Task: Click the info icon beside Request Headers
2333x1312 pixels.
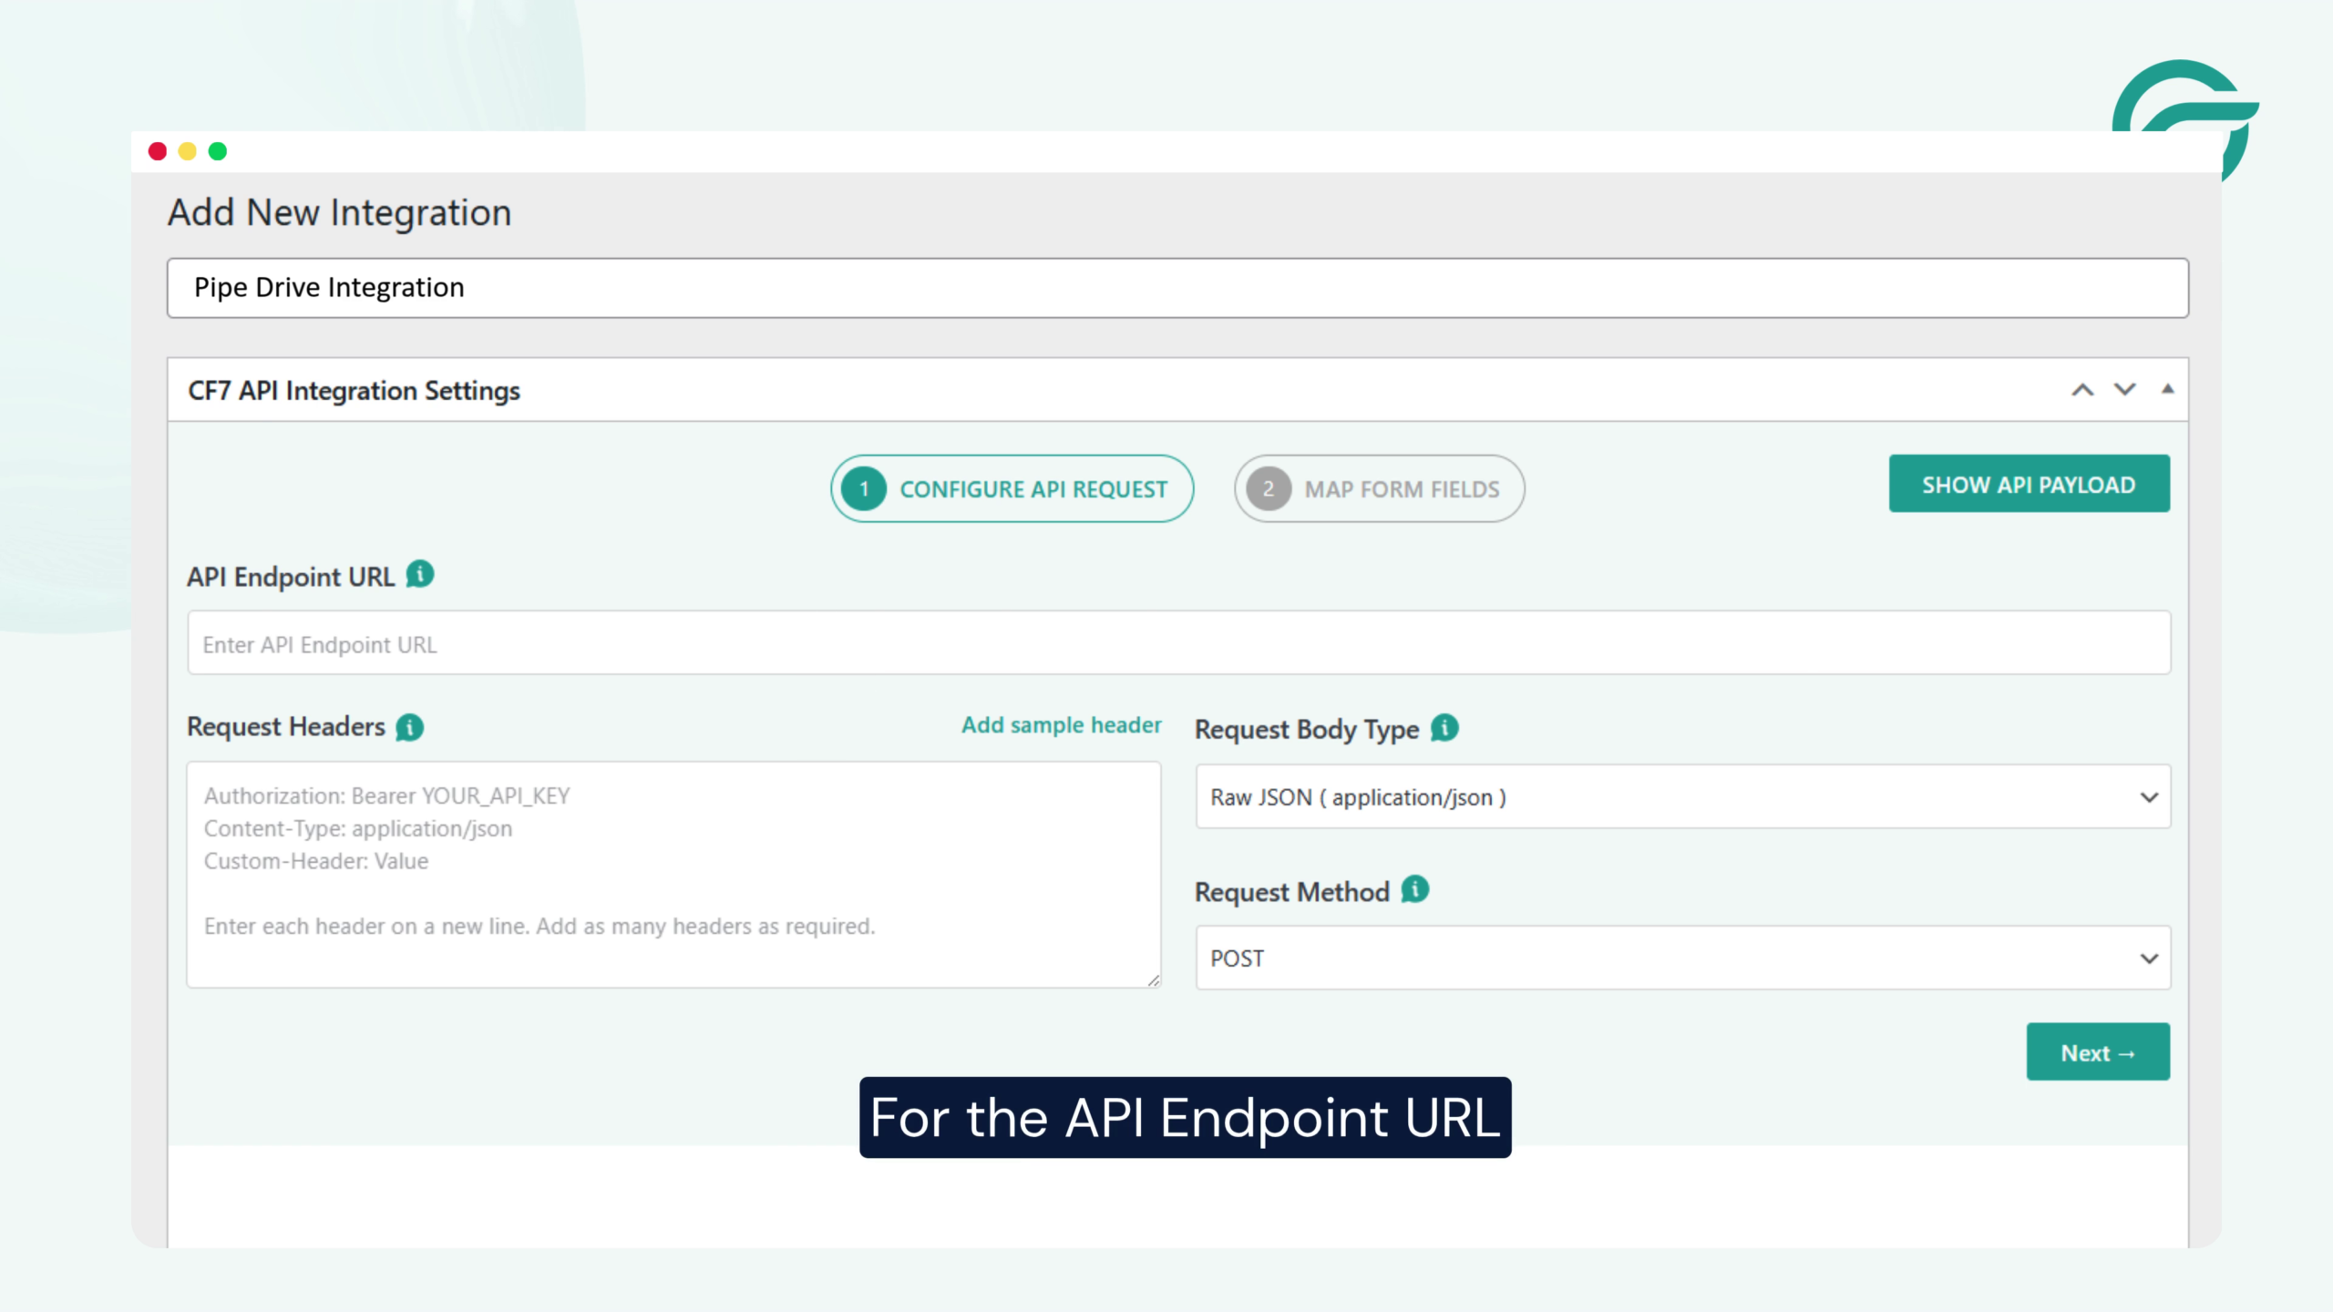Action: 410,727
